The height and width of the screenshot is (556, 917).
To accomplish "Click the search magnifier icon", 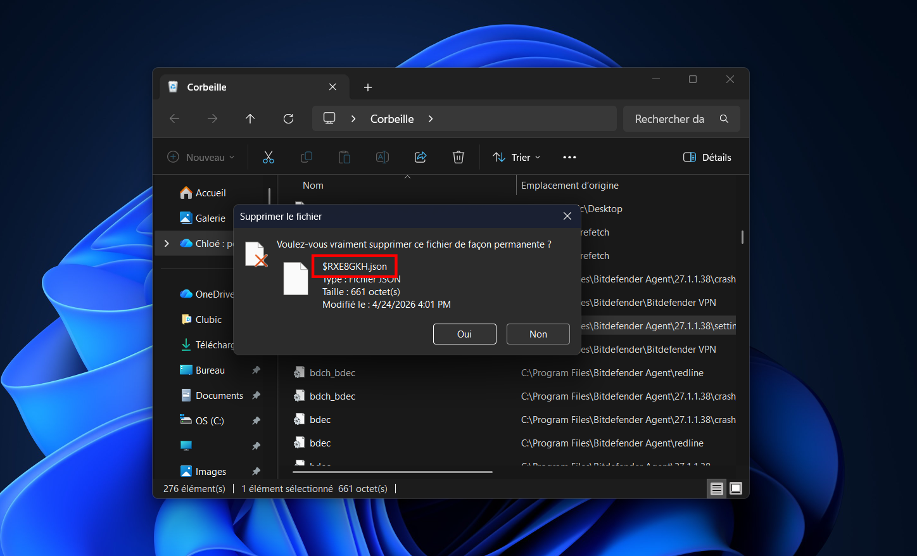I will pyautogui.click(x=724, y=118).
